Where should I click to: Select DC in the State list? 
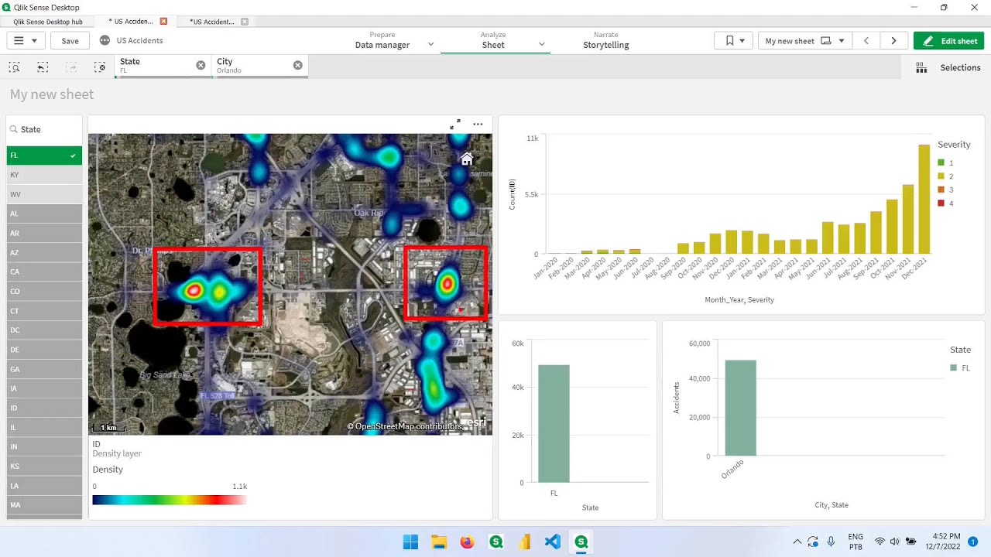(x=44, y=330)
